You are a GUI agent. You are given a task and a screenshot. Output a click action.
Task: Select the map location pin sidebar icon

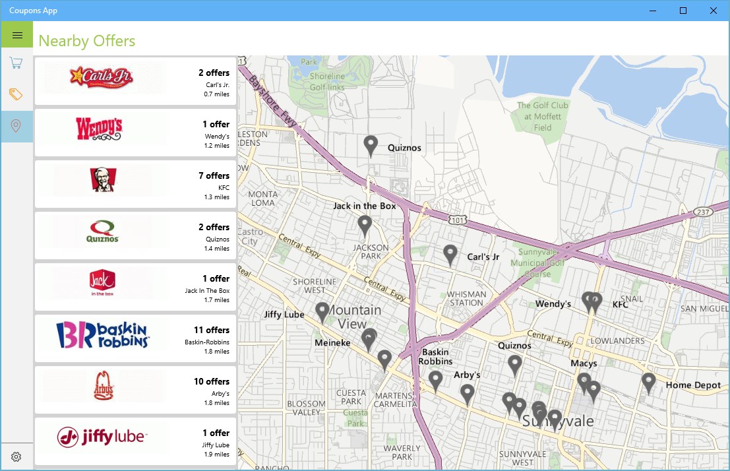[16, 126]
